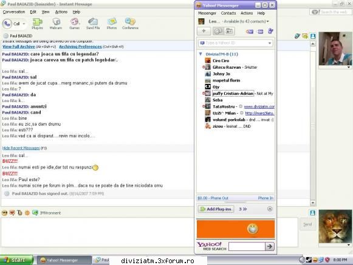Click the View Full Archive link

click(x=19, y=47)
